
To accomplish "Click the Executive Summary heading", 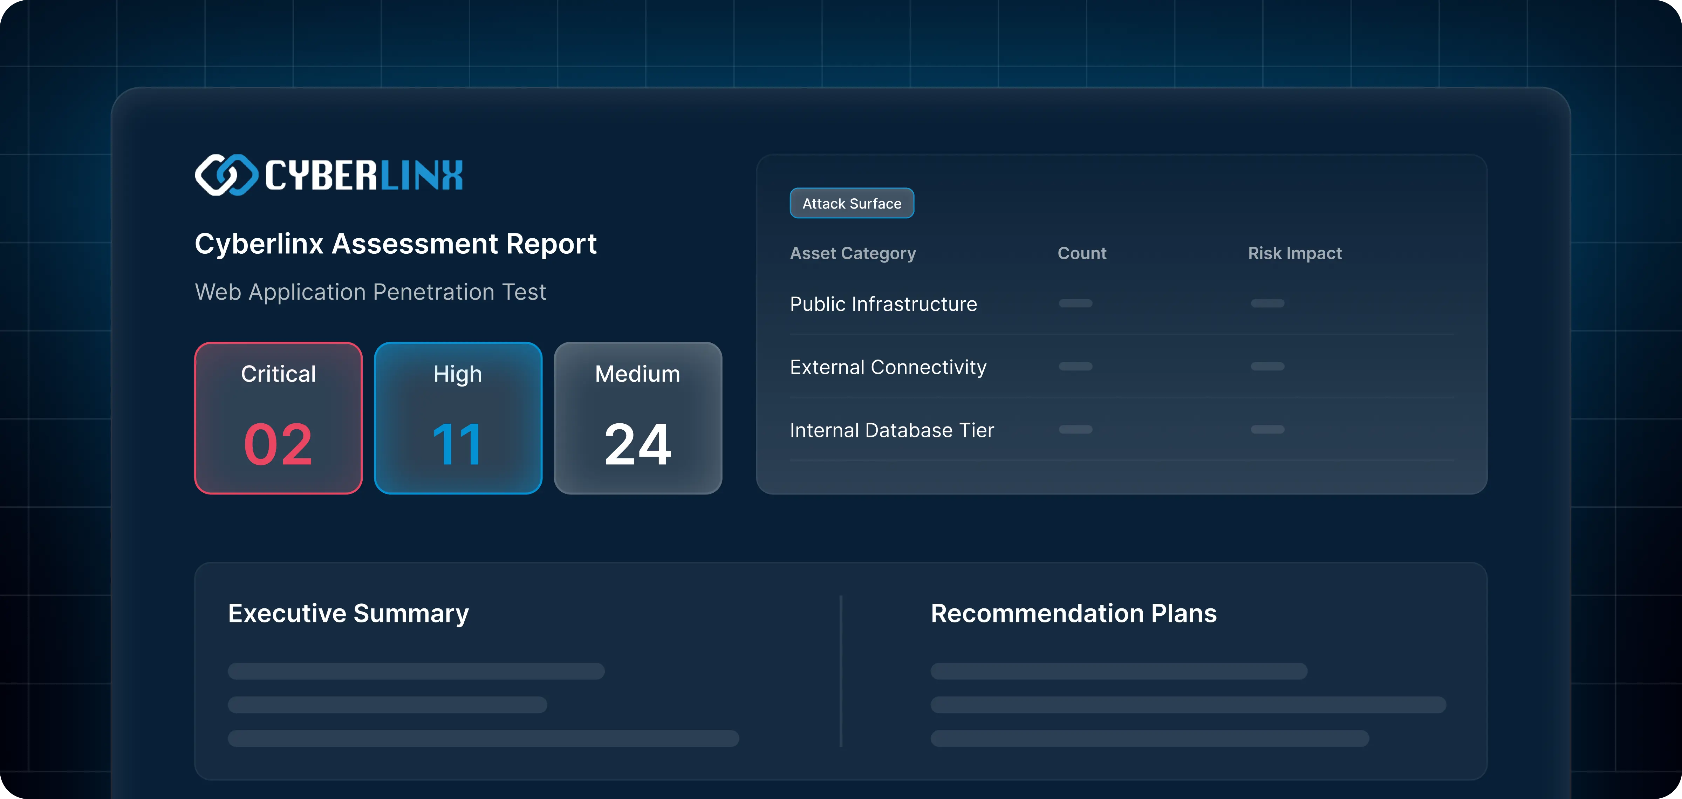I will click(349, 614).
